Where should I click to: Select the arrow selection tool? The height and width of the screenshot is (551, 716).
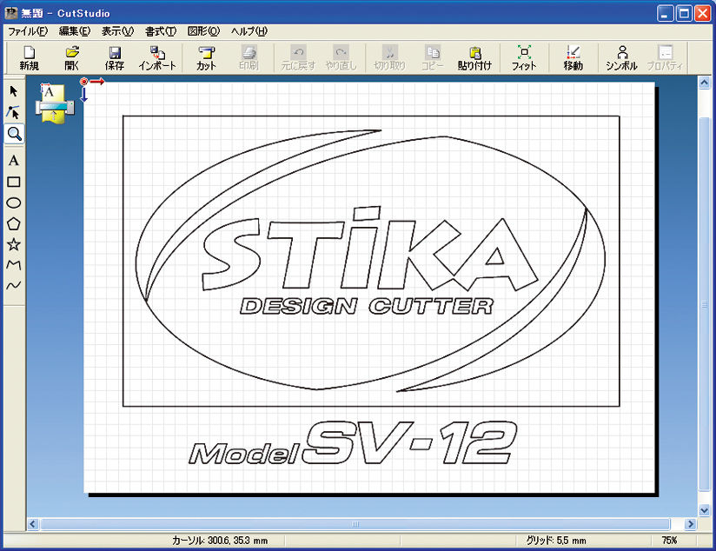tap(14, 91)
